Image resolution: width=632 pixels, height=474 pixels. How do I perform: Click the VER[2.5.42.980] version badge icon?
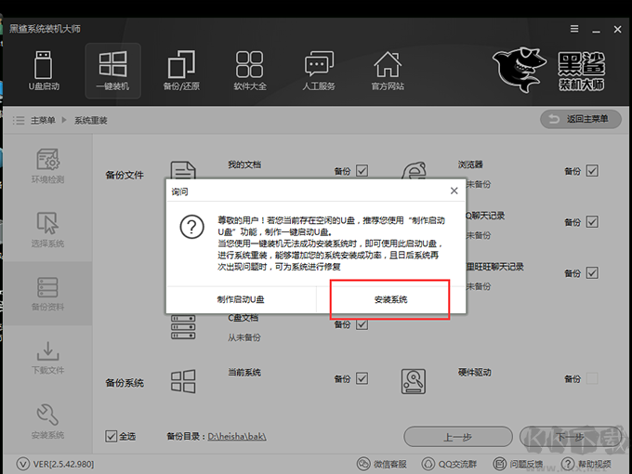tap(23, 464)
